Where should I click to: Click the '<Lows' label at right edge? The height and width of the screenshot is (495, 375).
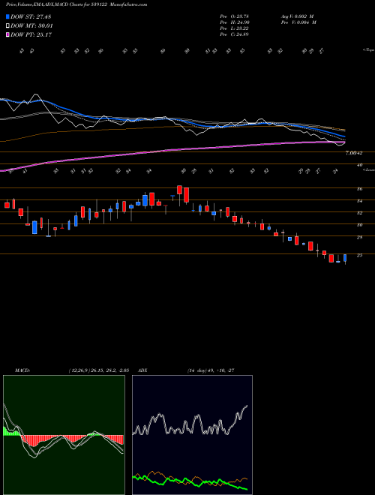(x=368, y=169)
